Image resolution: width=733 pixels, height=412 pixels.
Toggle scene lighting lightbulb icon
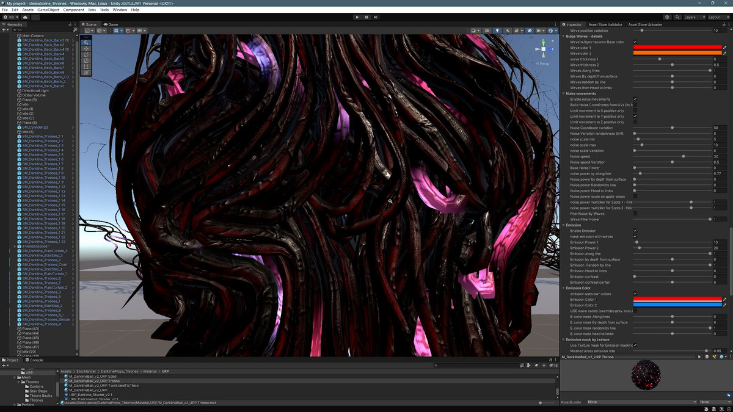497,31
